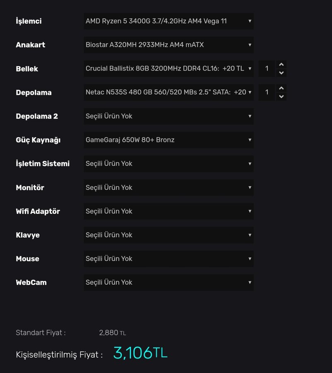Open the İşlemci processor dropdown
332x373 pixels.
168,21
